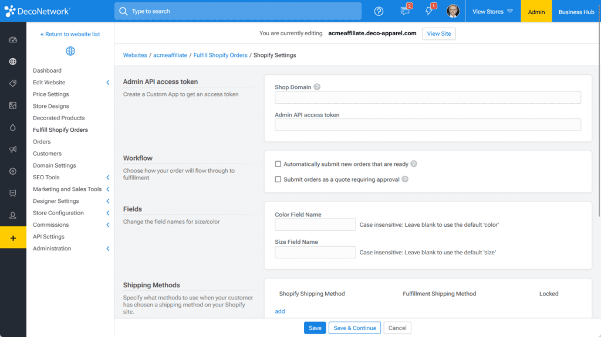Focus the Shop Domain input field
The height and width of the screenshot is (337, 601).
pyautogui.click(x=428, y=97)
